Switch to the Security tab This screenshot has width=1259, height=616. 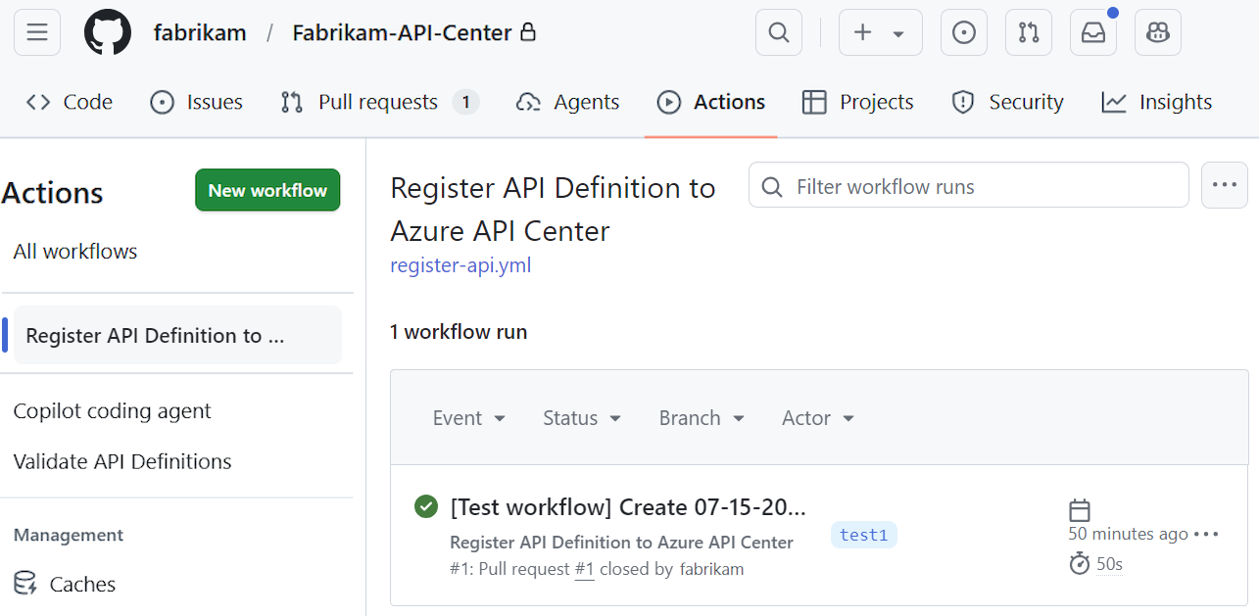[x=1007, y=102]
